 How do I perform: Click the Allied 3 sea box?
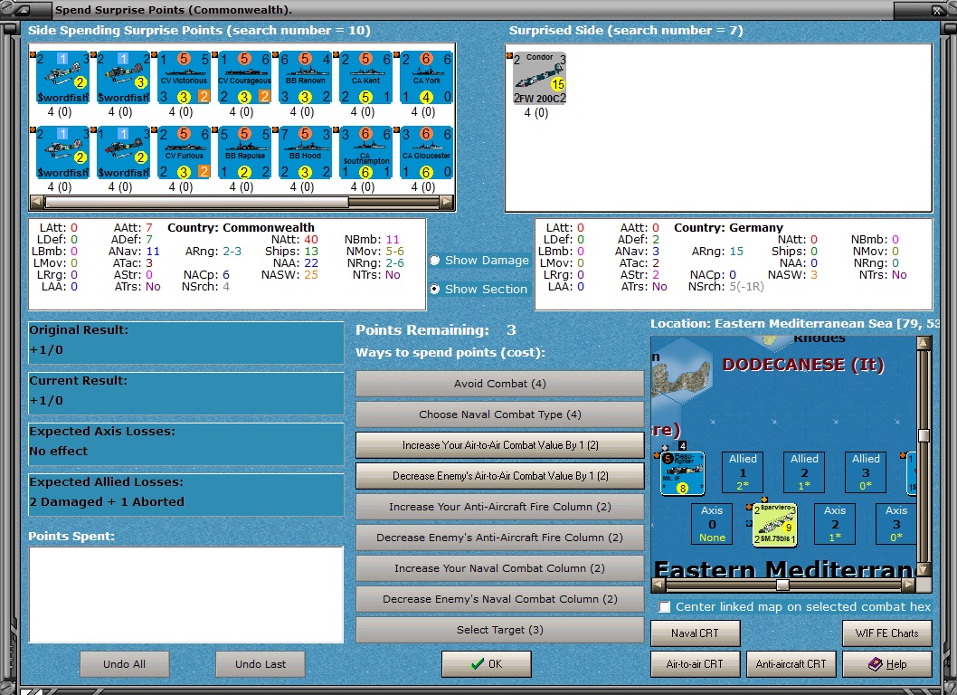click(x=866, y=472)
